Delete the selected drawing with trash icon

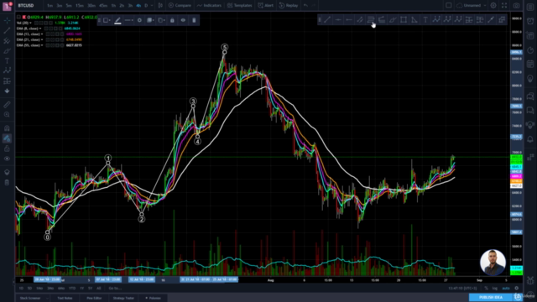(x=194, y=20)
